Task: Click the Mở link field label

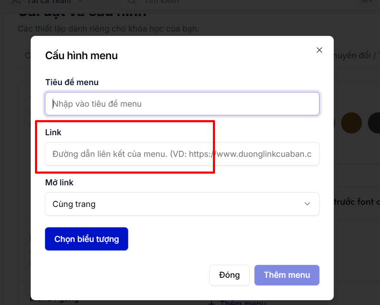Action: click(59, 182)
